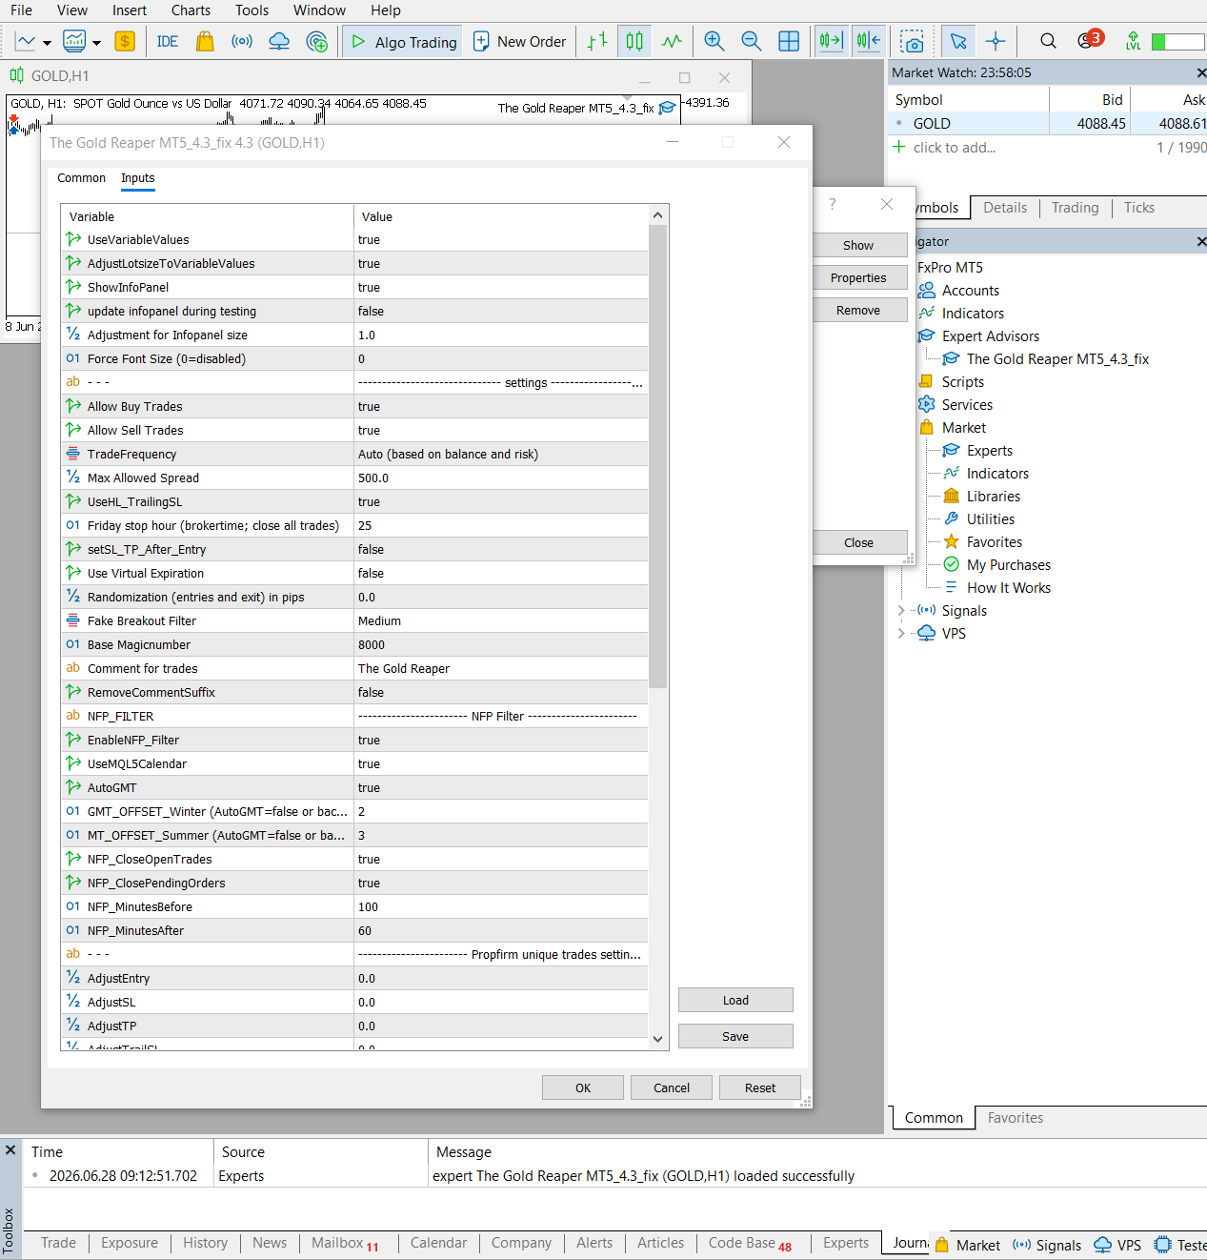1207x1260 pixels.
Task: Open the Tools menu
Action: [251, 10]
